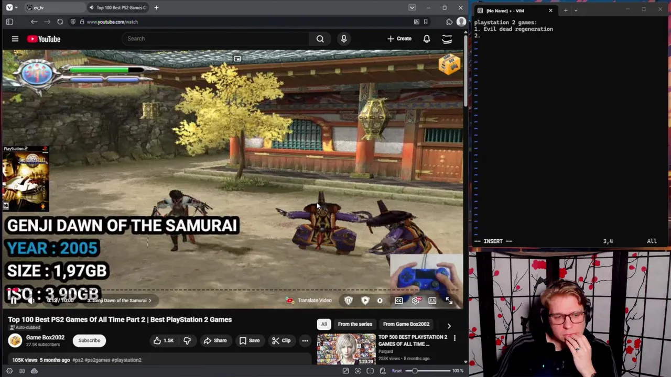Create a Clip of the video
The height and width of the screenshot is (377, 671).
pyautogui.click(x=281, y=340)
